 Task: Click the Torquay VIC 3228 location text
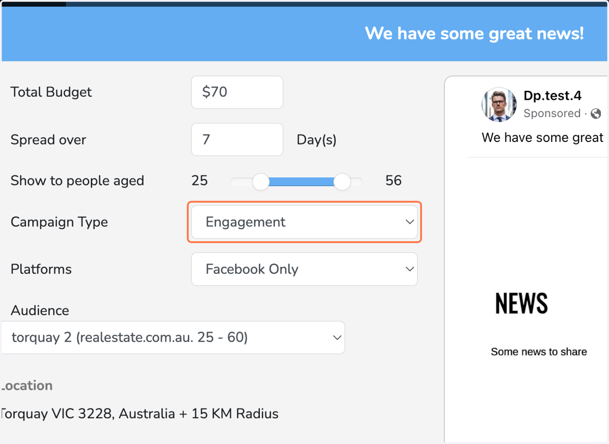coord(140,414)
